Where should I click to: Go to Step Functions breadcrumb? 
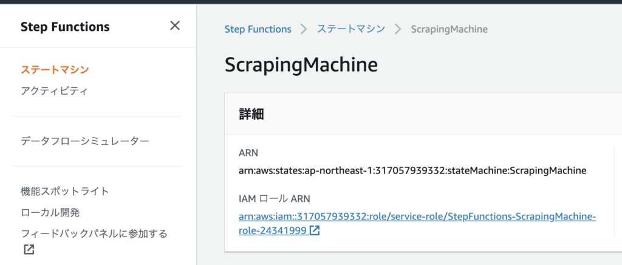pyautogui.click(x=258, y=29)
